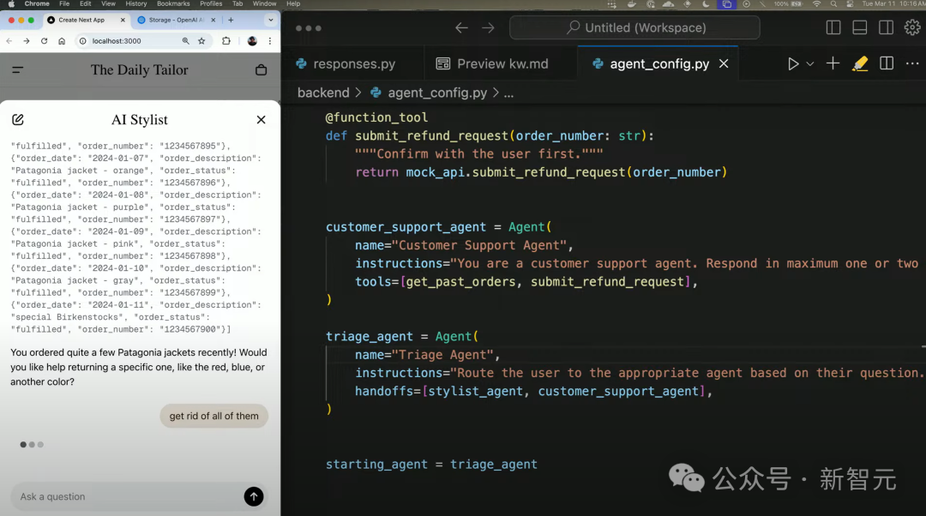The image size is (926, 516).
Task: Click the toggle-panel layout icon in the title bar
Action: 859,27
